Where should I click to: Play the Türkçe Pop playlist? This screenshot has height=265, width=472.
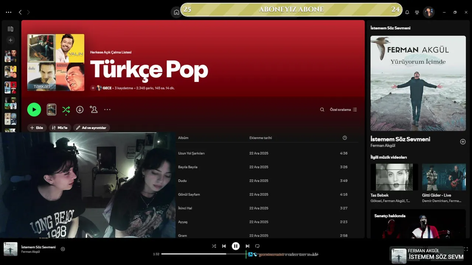pyautogui.click(x=34, y=109)
